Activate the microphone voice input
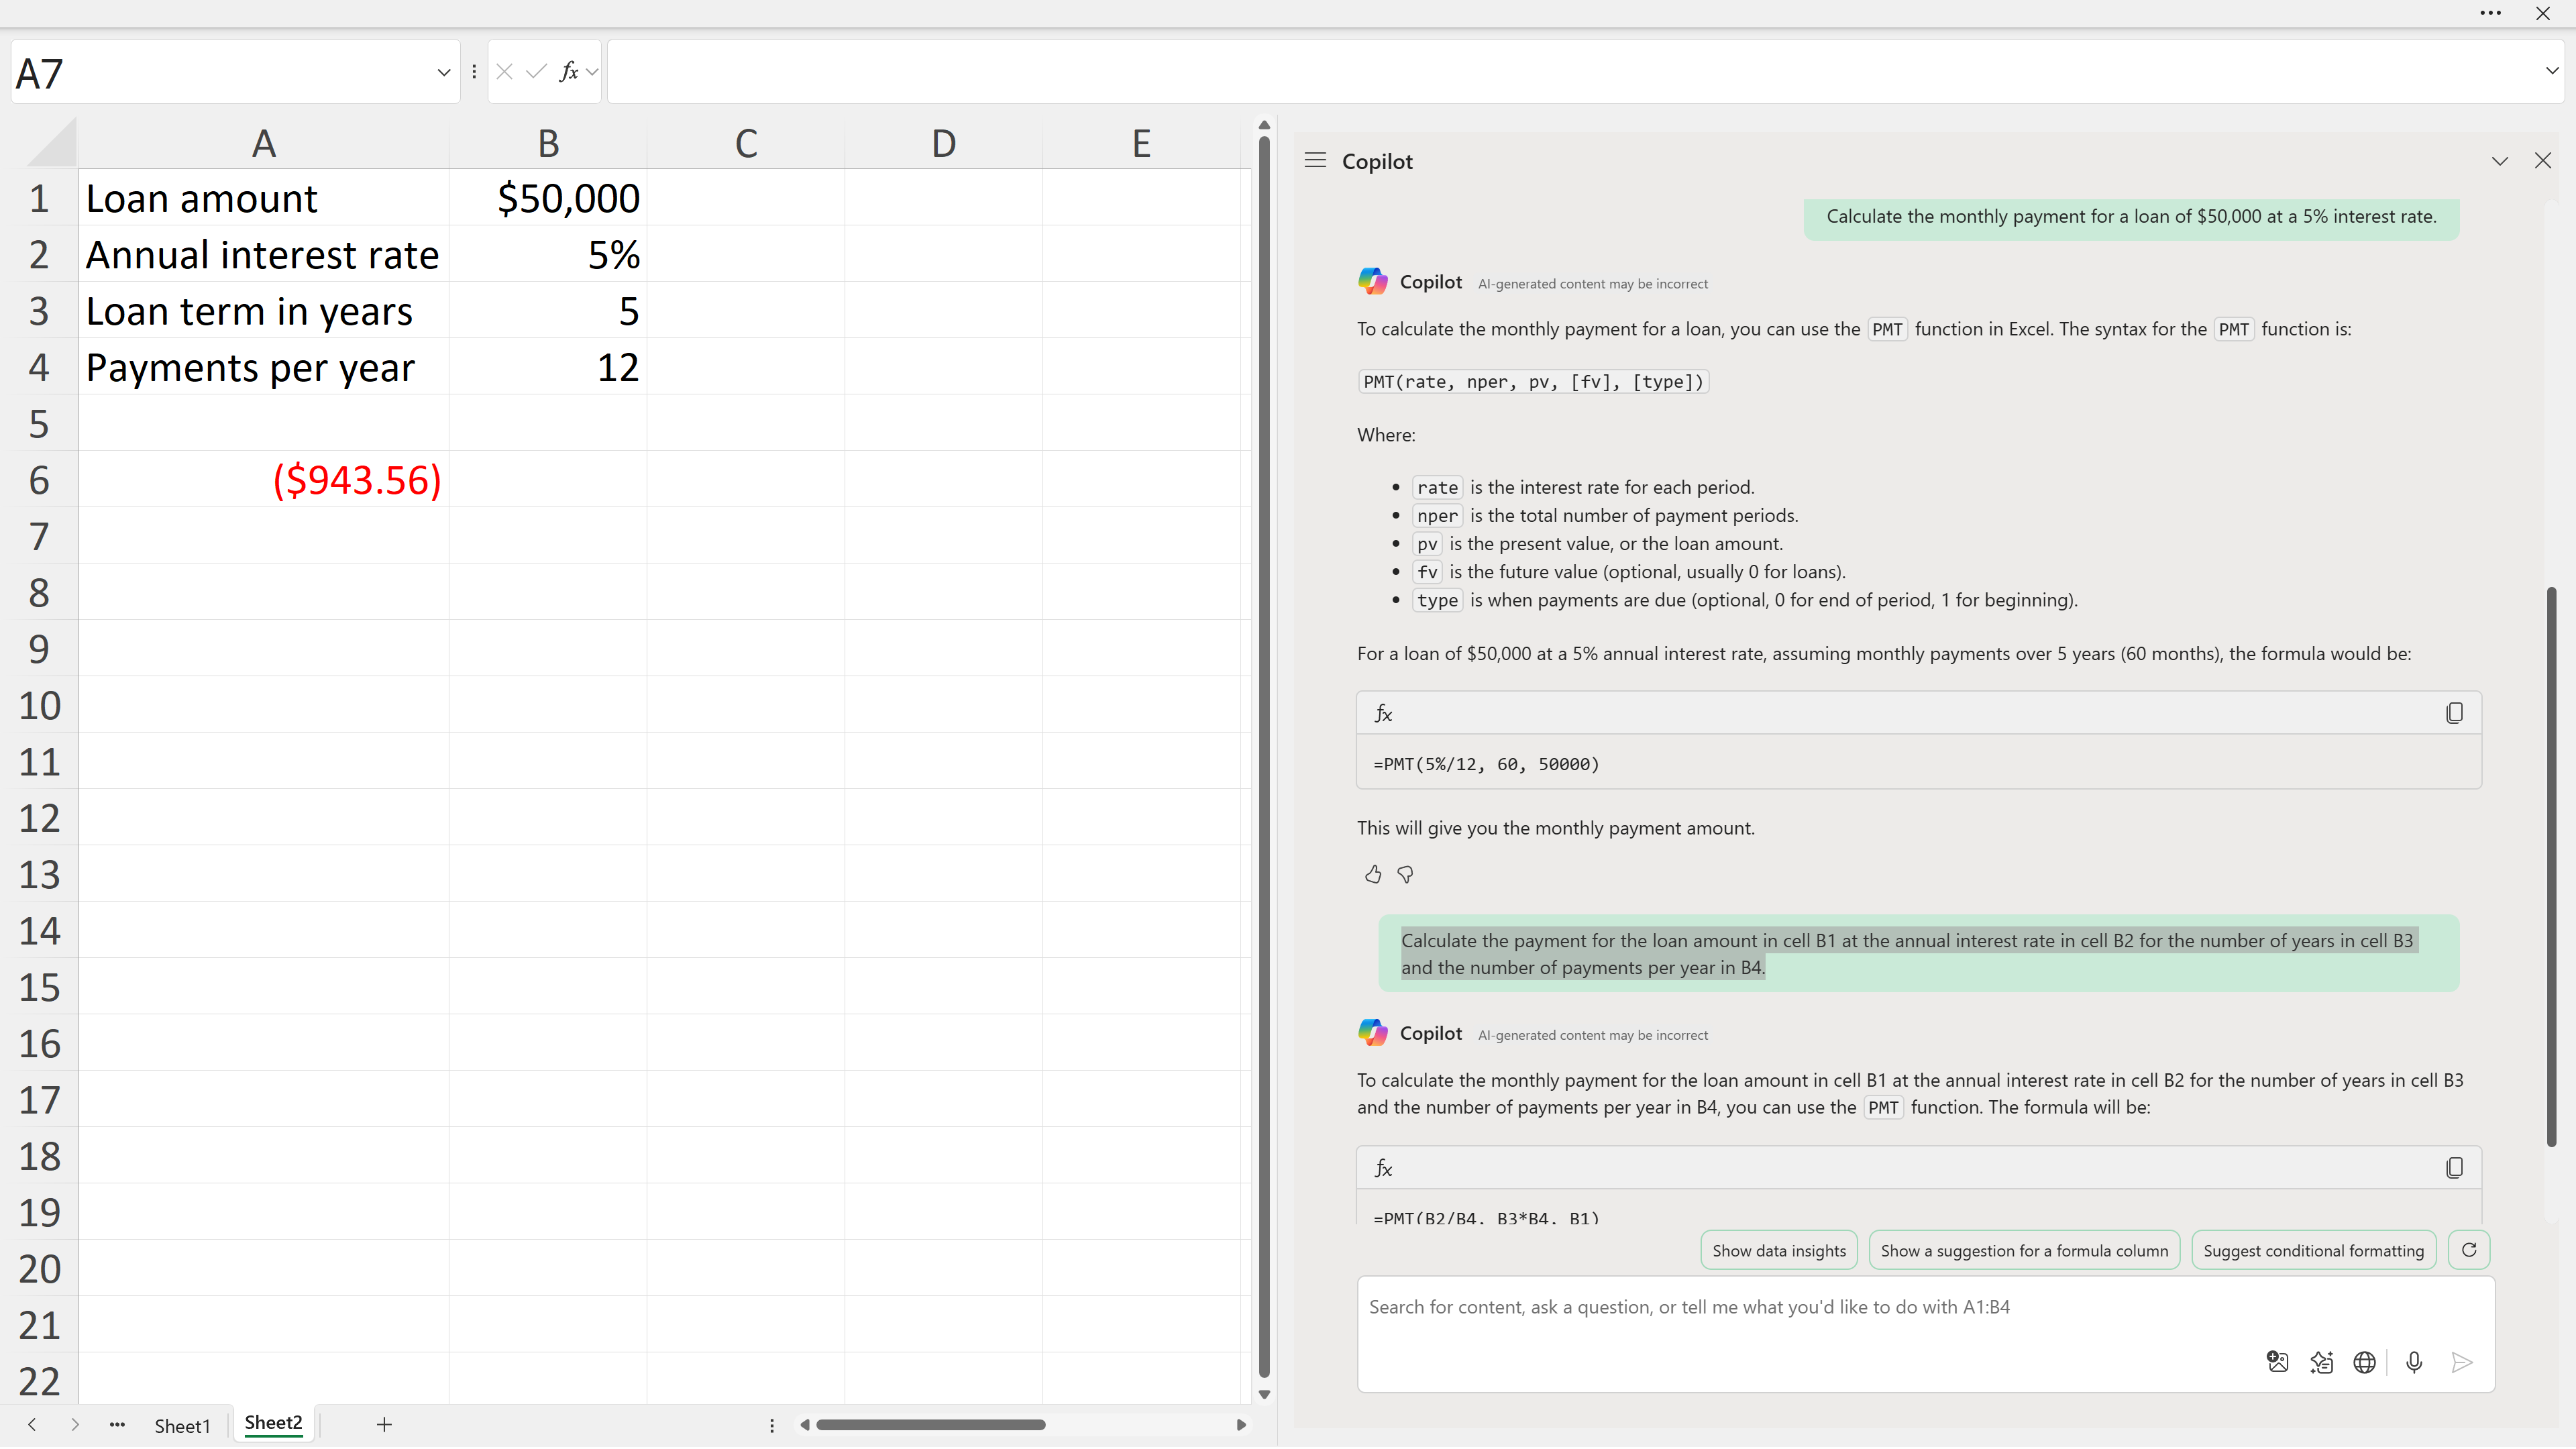 [x=2414, y=1363]
